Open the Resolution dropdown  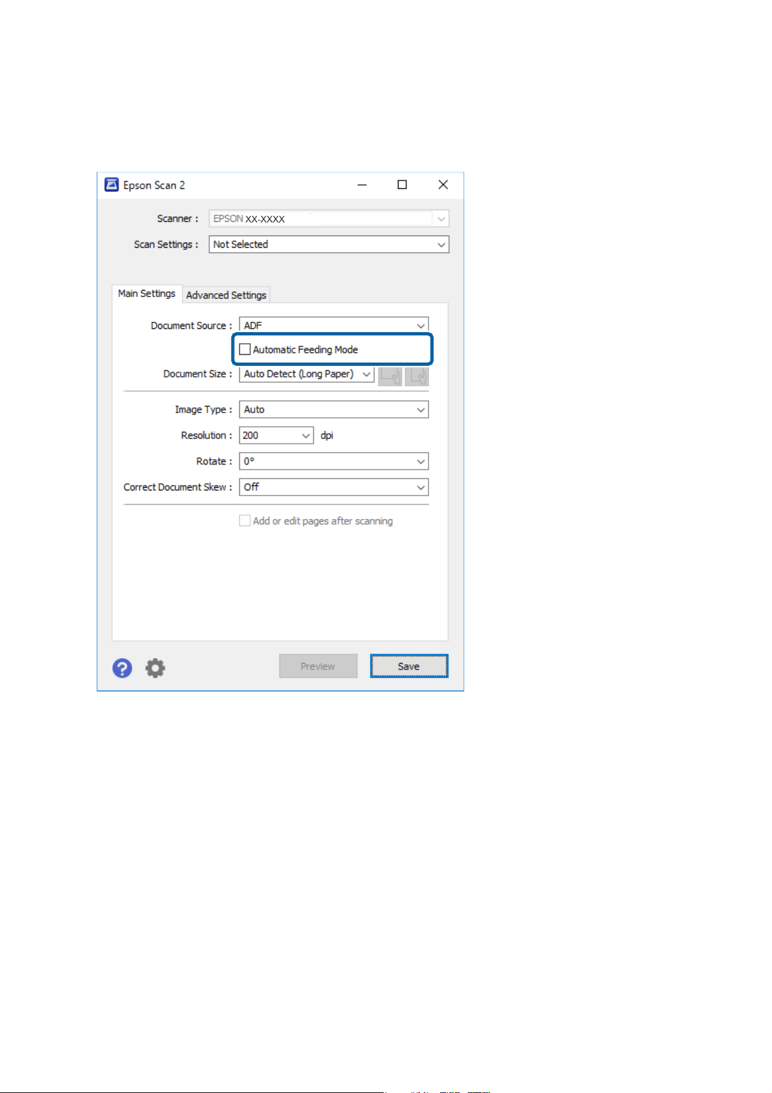(x=276, y=435)
